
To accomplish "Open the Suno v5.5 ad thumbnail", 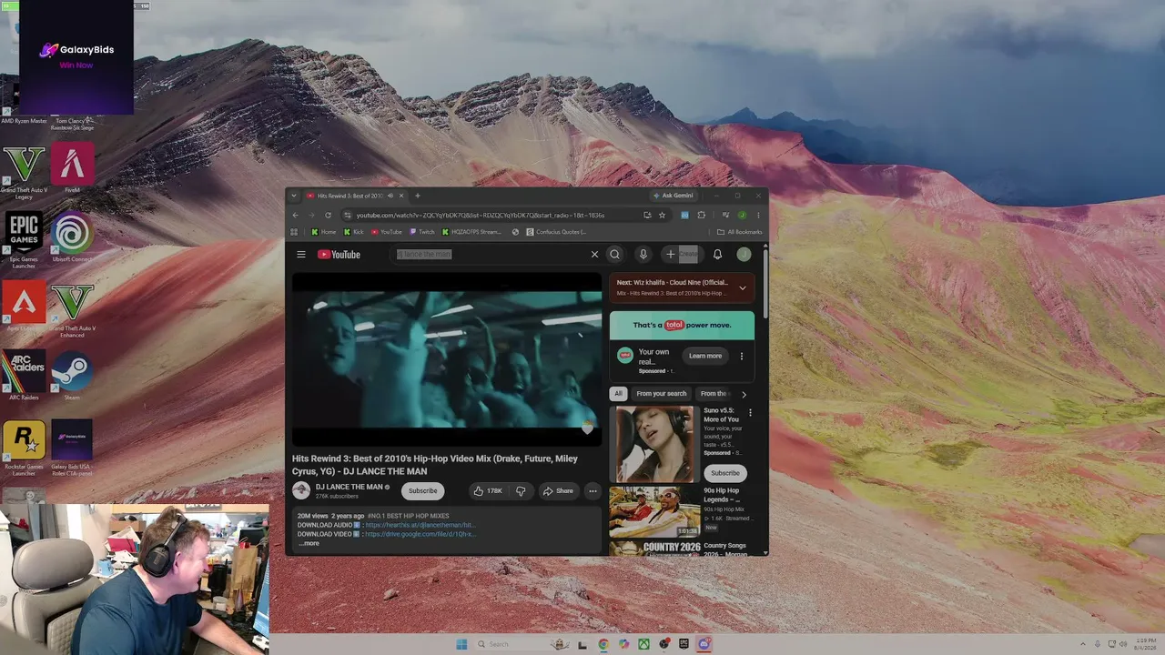I will pos(654,444).
